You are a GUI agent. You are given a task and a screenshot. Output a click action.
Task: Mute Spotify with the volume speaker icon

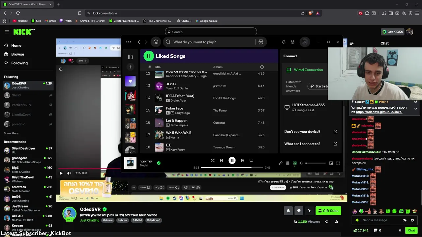point(301,163)
